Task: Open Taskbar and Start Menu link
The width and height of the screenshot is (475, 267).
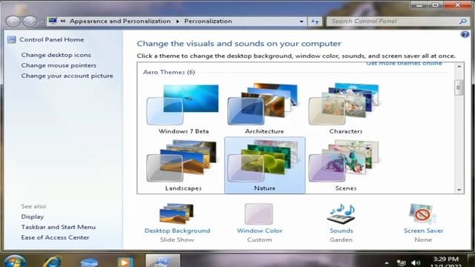Action: point(58,227)
